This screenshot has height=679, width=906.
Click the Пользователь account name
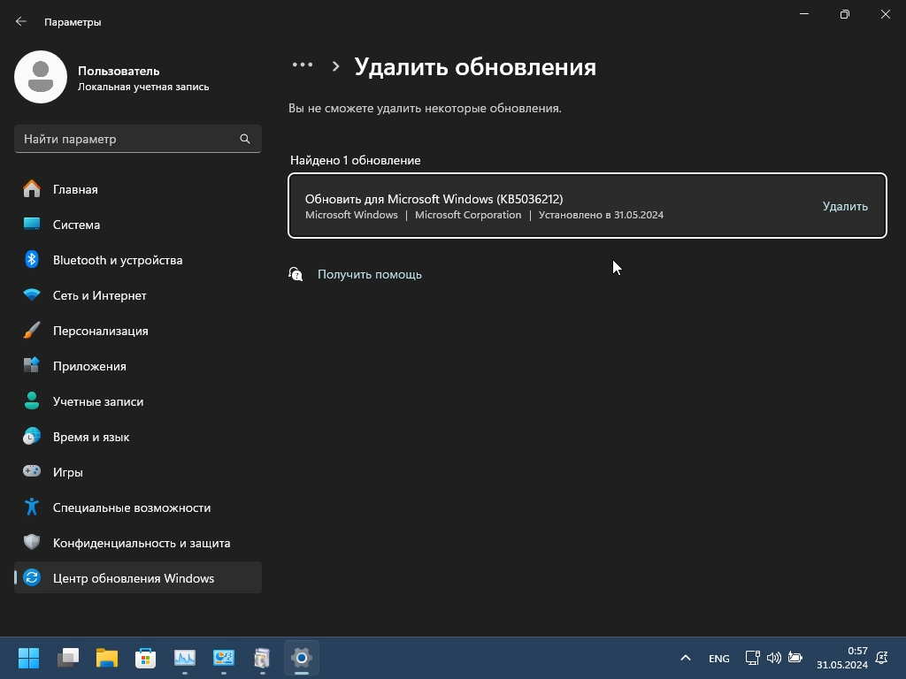point(119,71)
